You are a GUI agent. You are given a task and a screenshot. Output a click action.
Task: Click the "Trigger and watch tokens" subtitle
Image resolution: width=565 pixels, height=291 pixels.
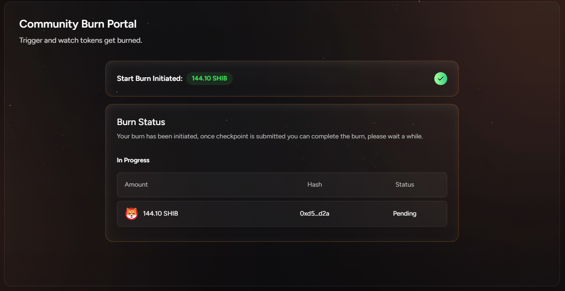[x=81, y=40]
